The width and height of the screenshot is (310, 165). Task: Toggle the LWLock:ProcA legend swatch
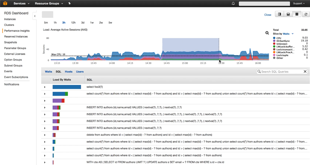click(x=274, y=52)
